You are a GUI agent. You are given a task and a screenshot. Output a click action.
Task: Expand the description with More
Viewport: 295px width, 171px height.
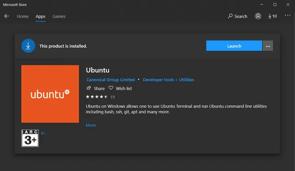point(91,125)
